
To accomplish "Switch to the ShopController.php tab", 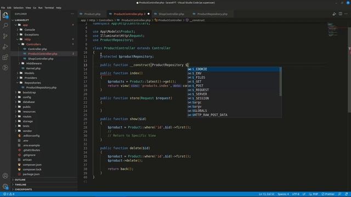I will pyautogui.click(x=171, y=14).
